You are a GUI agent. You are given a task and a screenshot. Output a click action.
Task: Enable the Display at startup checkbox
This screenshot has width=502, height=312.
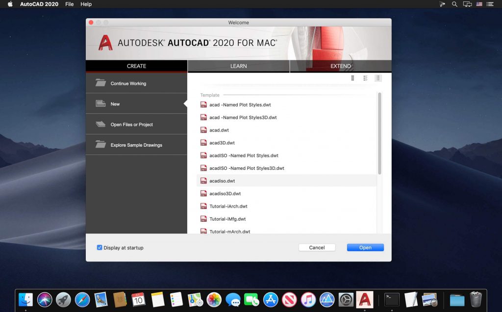point(100,248)
